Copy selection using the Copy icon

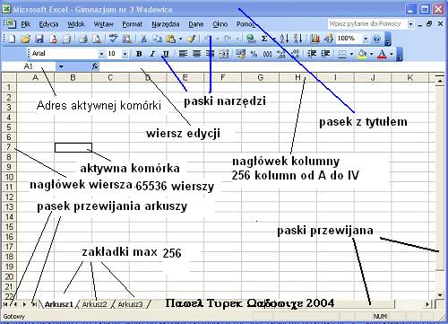point(157,39)
